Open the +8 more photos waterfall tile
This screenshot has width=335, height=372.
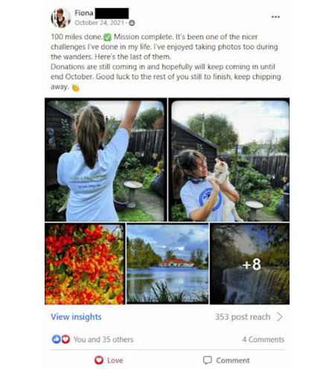(249, 263)
